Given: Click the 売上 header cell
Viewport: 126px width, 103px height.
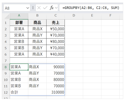Looking at the screenshot, I should tap(56, 23).
